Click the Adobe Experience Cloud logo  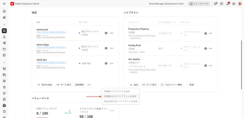click(12, 4)
